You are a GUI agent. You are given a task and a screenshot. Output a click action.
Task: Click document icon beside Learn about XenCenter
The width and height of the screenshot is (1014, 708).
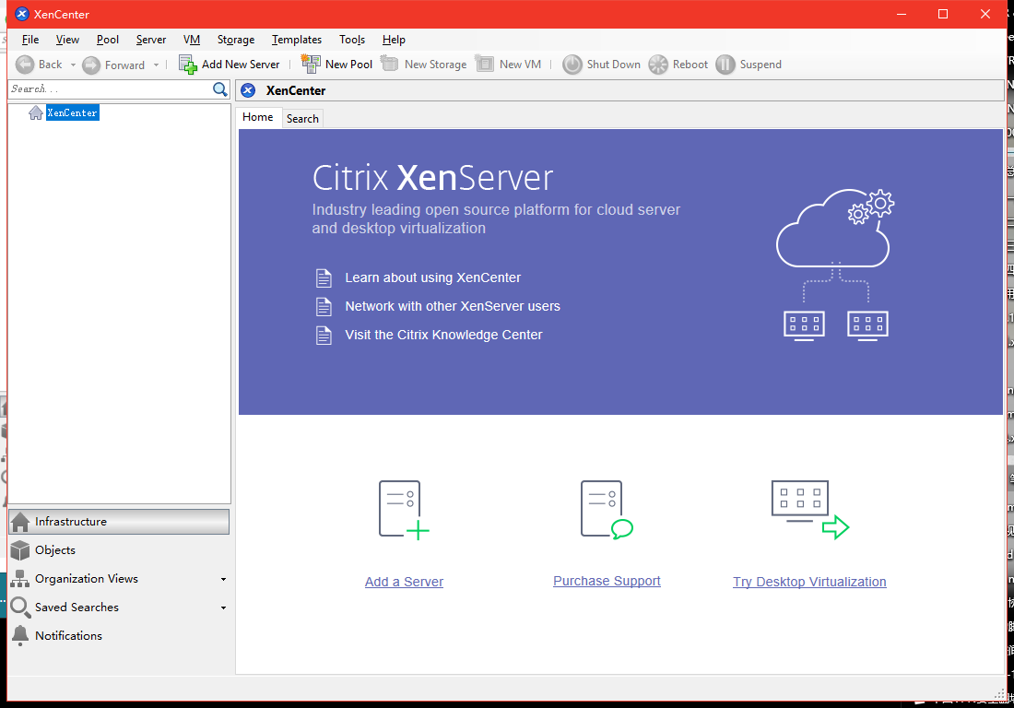coord(324,278)
